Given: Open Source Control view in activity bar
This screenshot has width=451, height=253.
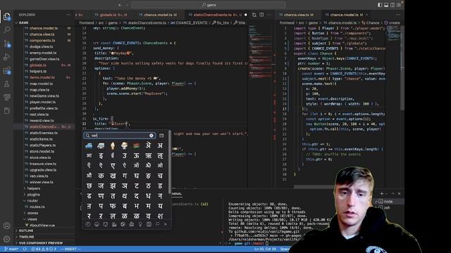Looking at the screenshot, I should coord(7,44).
